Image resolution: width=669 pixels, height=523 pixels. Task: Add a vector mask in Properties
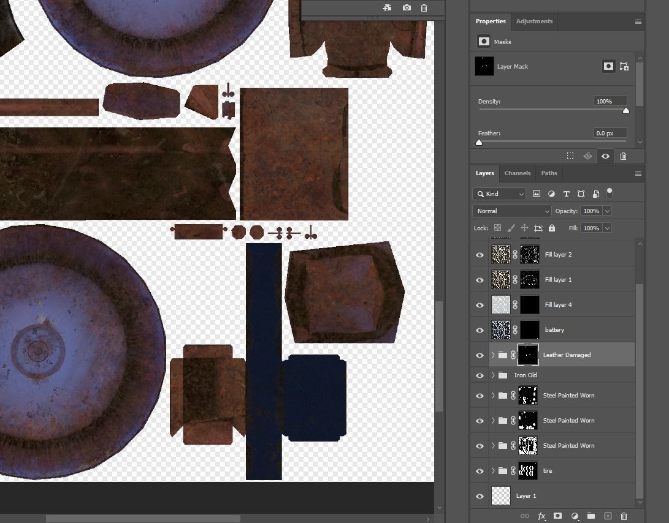[624, 66]
